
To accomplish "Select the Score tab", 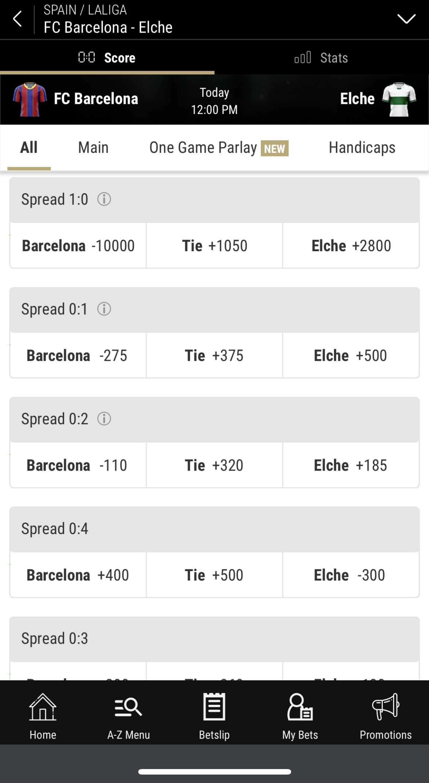I will click(x=107, y=57).
